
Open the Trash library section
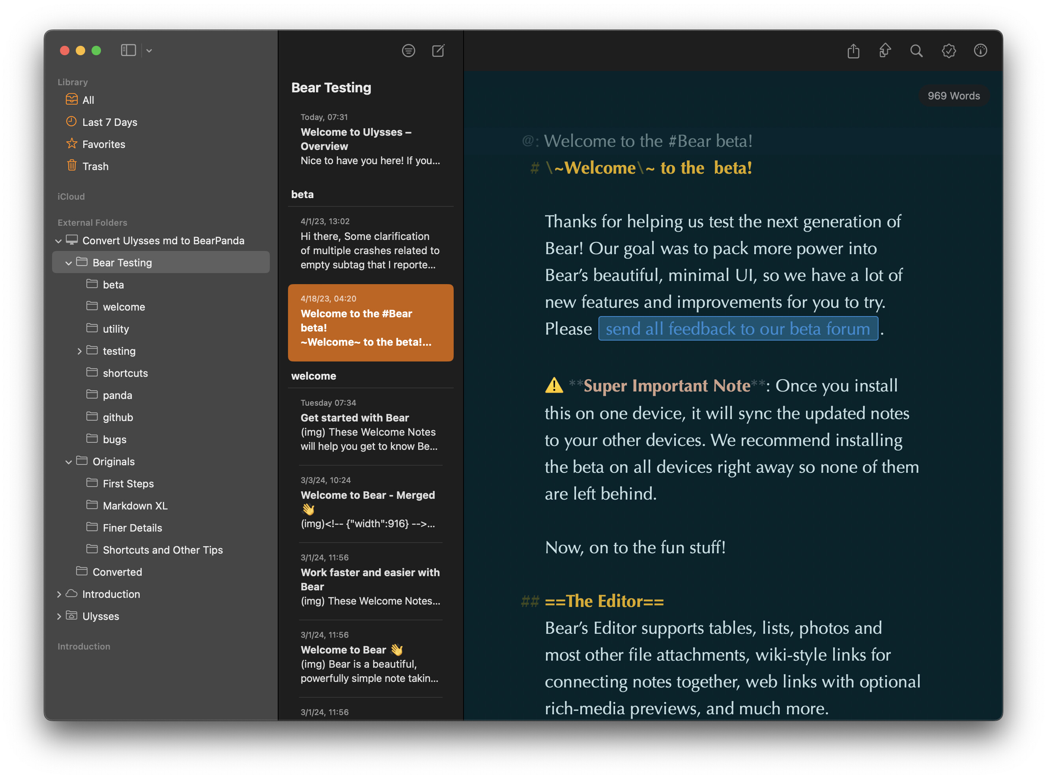95,167
